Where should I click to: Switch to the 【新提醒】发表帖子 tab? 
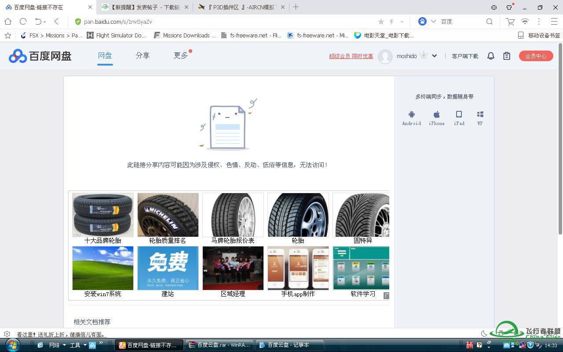(x=144, y=7)
